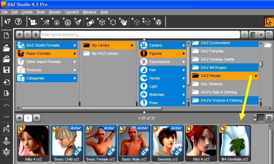The width and height of the screenshot is (274, 164).
Task: Create a new primitive shapes icon
Action: 90,22
